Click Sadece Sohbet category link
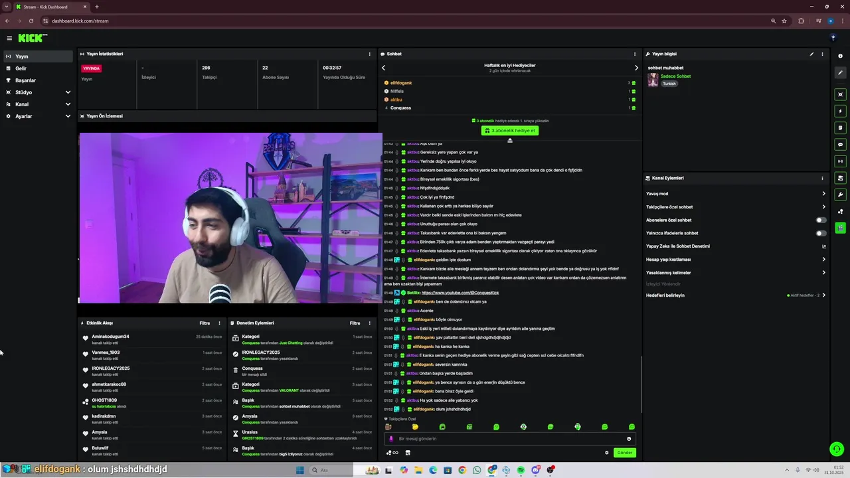Viewport: 850px width, 478px height. (675, 76)
